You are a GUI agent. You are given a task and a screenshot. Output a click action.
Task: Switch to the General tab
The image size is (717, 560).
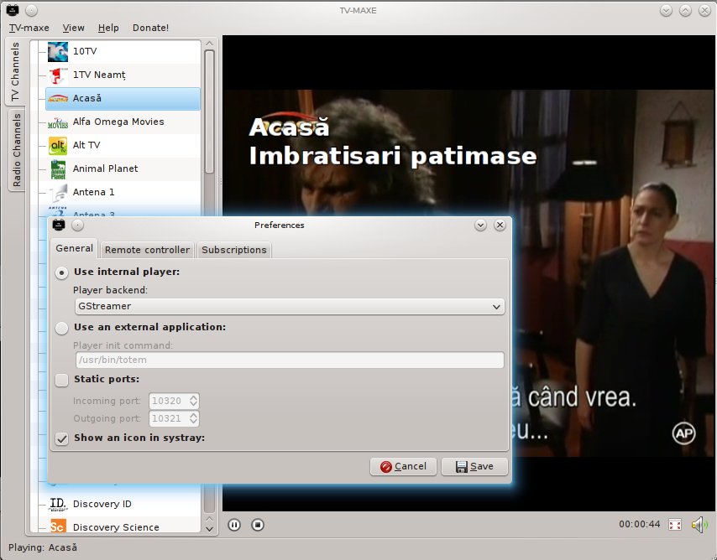click(74, 248)
